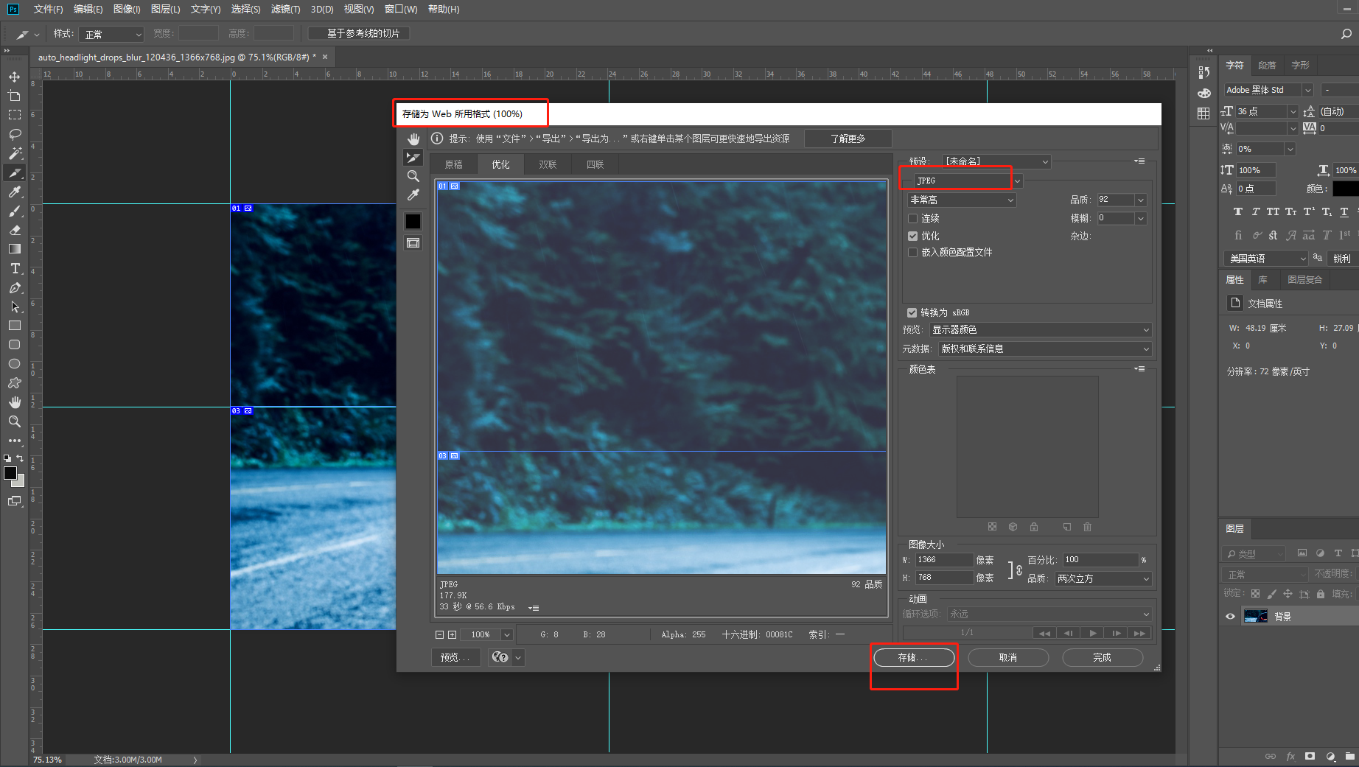Hide the 背景 layer with eye icon
This screenshot has height=767, width=1359.
click(1230, 617)
